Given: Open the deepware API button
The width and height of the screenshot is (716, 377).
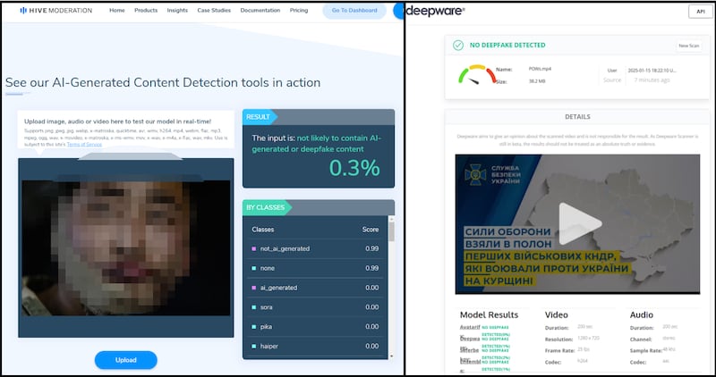Looking at the screenshot, I should pyautogui.click(x=698, y=11).
